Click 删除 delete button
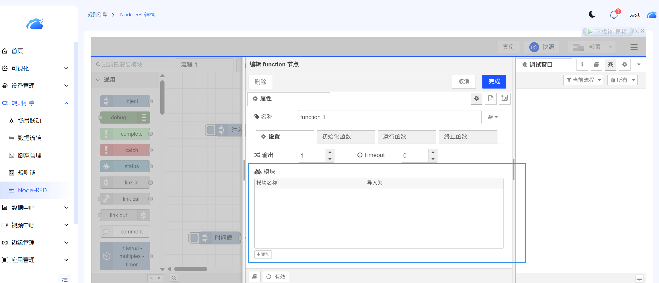This screenshot has width=659, height=283. coord(260,82)
